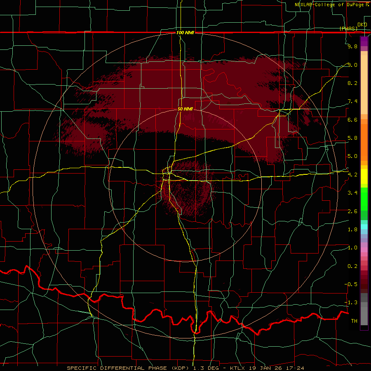Viewport: 371px width, 371px height.
Task: Click the 7.4 scale value
Action: pos(352,101)
